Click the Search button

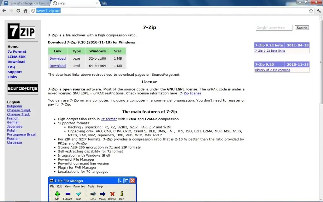click(302, 28)
